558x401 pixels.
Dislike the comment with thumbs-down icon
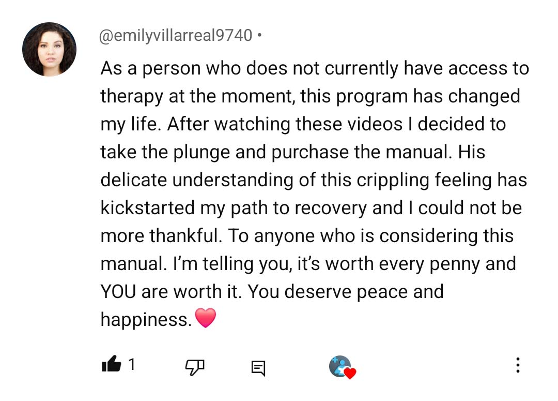(195, 366)
